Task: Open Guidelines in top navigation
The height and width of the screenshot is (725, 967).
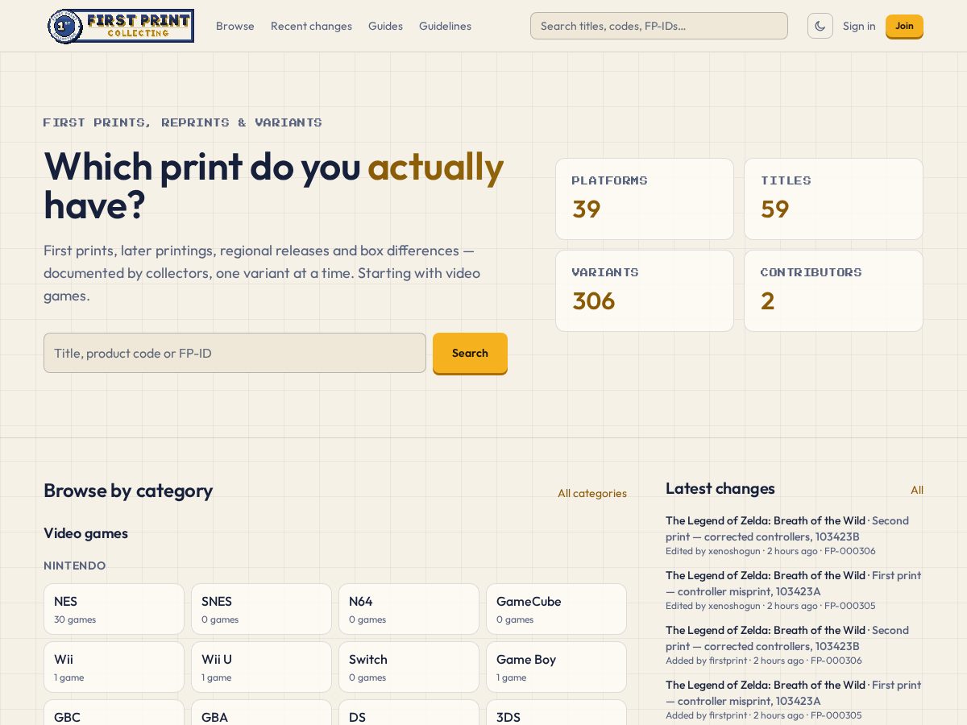Action: [445, 26]
